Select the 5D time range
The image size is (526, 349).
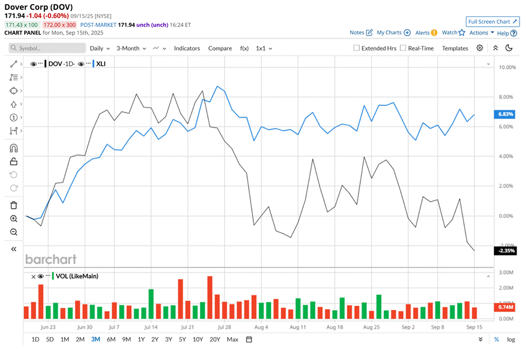coord(50,339)
